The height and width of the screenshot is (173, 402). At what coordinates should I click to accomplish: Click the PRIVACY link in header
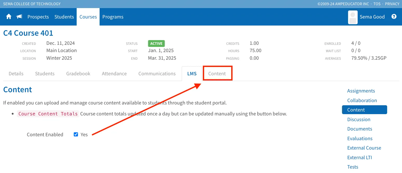392,4
